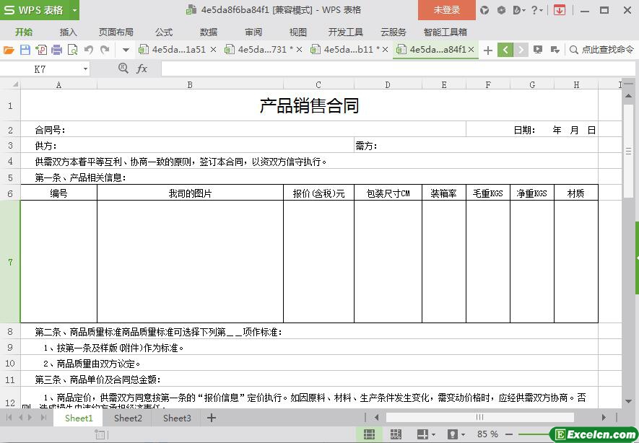
Task: Switch to normal view in status bar
Action: coord(369,434)
